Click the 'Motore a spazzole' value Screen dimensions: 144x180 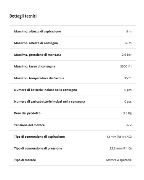point(119,160)
